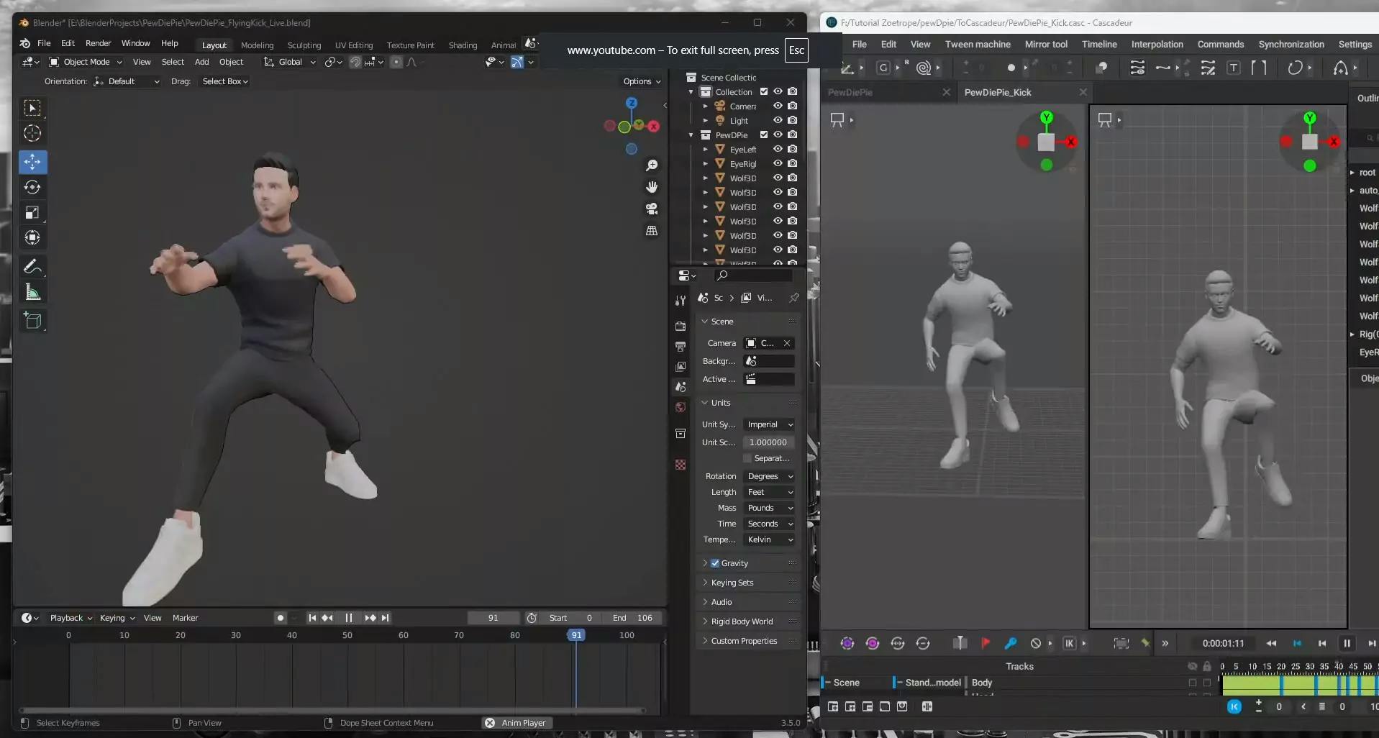Open Cascadeur Tween machine menu
Viewport: 1379px width, 738px height.
point(978,44)
